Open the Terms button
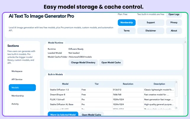Screen dimensions: 190x119 127,30
